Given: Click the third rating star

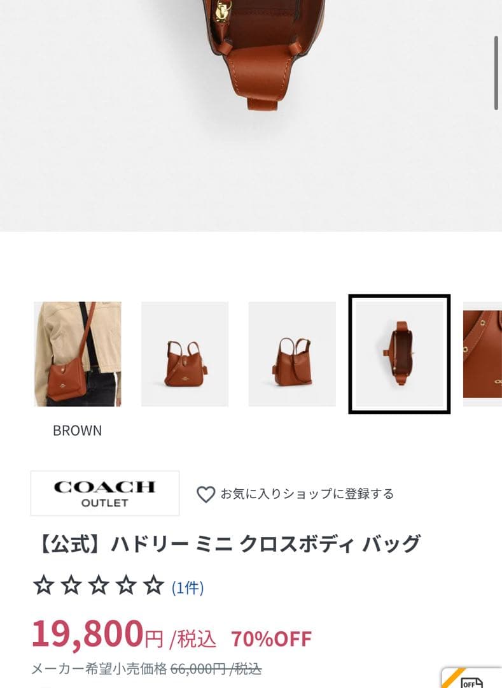Looking at the screenshot, I should (x=99, y=585).
